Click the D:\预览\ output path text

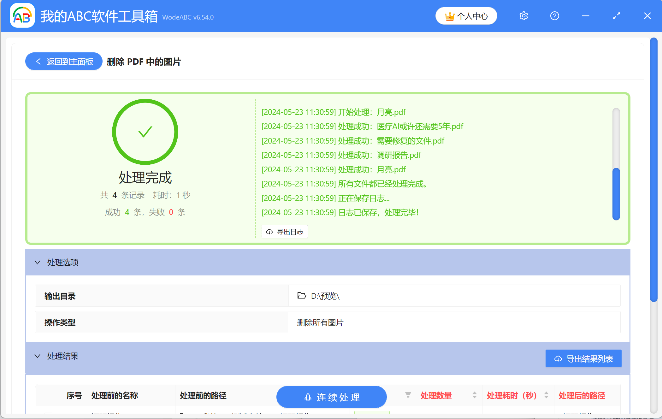pos(324,296)
